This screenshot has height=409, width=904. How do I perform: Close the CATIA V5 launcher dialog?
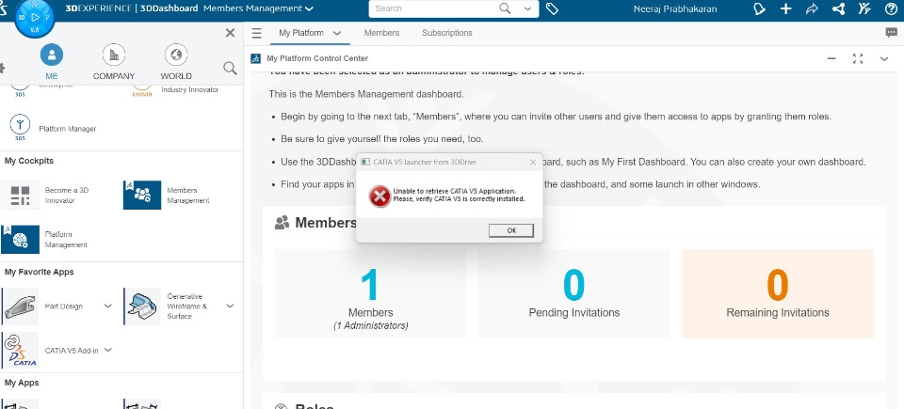[533, 163]
